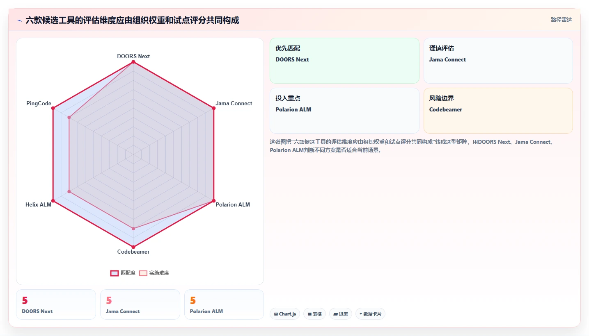
Task: Click the inner Helix ALM 实施难度 point
Action: 69,191
